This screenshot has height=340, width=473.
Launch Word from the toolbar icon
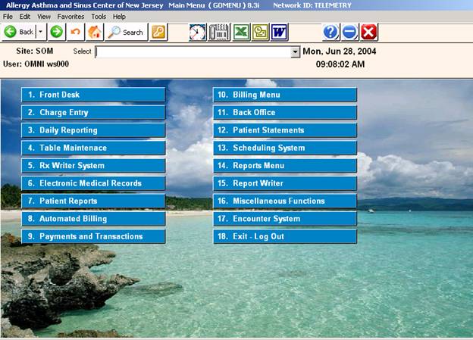279,32
